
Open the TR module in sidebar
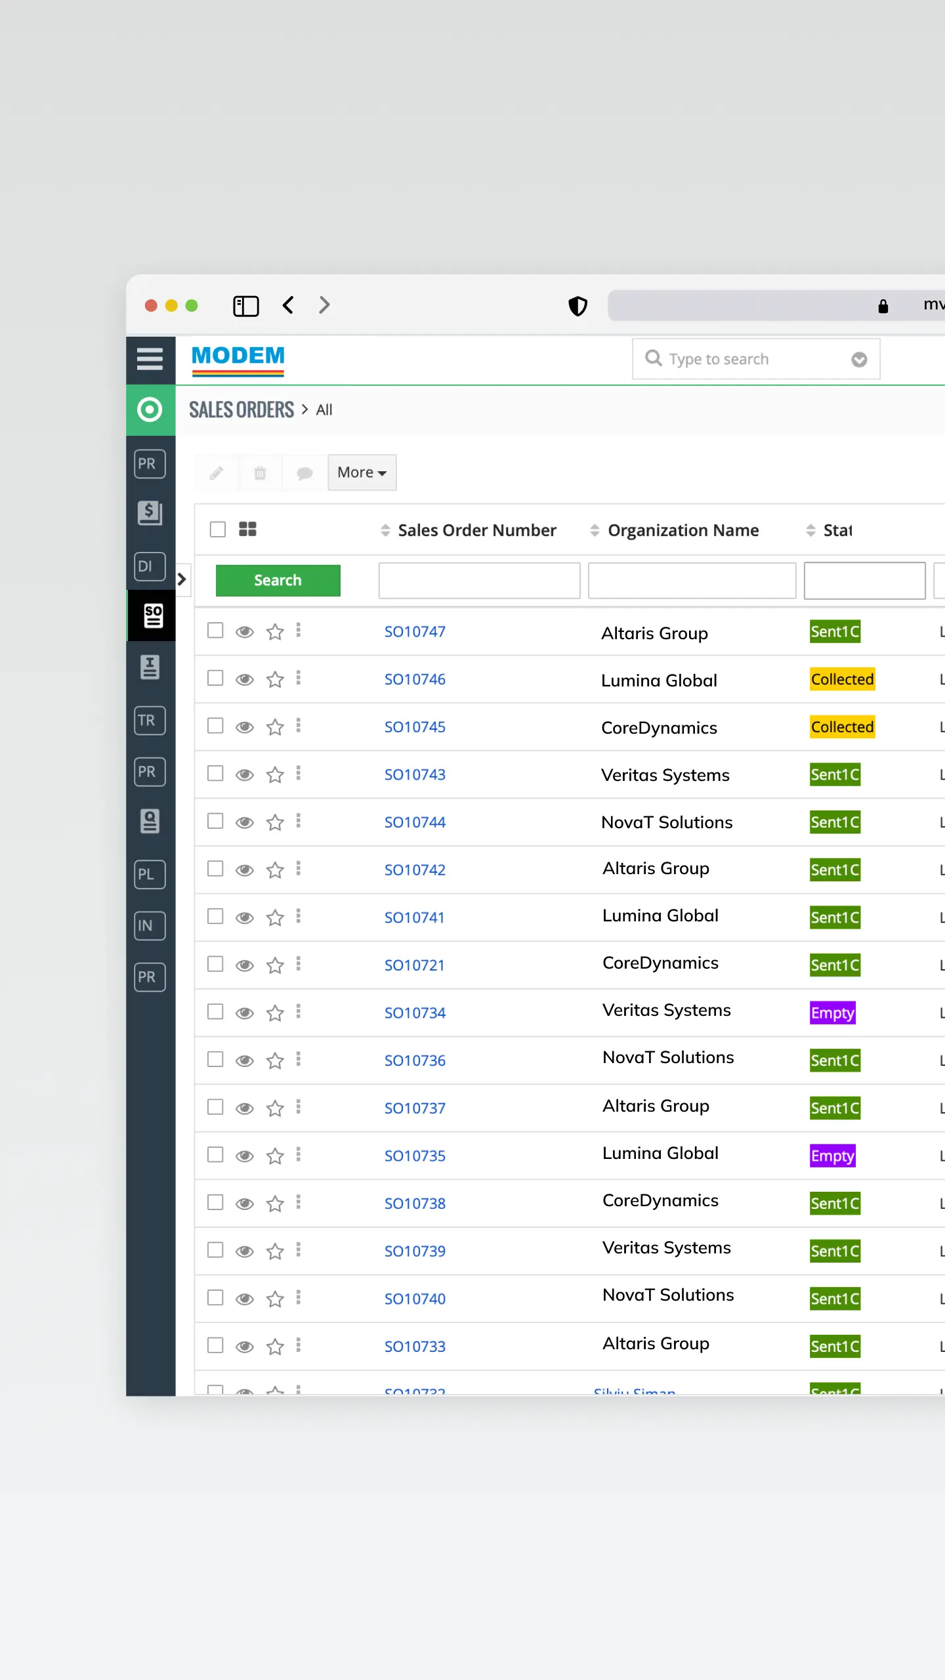click(149, 721)
